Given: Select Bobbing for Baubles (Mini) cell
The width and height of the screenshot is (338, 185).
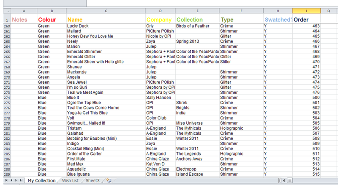Looking at the screenshot, I should click(x=106, y=139).
